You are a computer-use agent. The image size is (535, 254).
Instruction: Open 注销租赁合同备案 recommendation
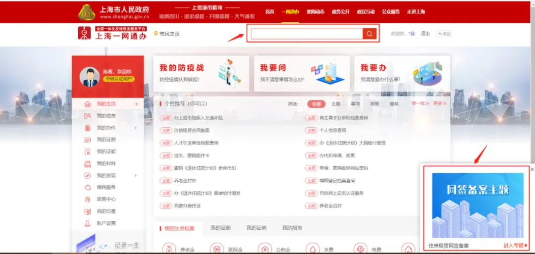pos(192,130)
